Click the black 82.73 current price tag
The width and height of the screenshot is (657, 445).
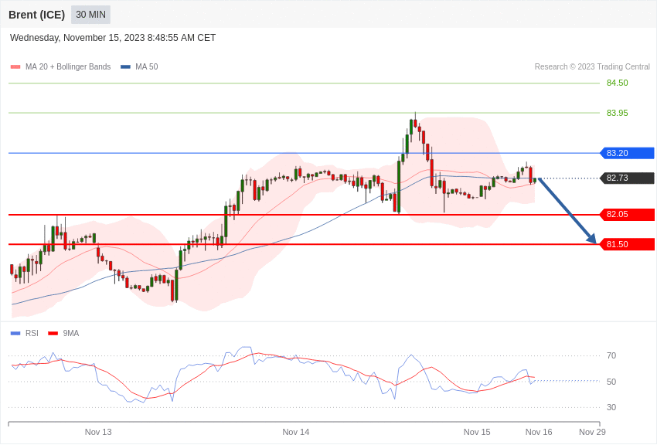pos(628,178)
